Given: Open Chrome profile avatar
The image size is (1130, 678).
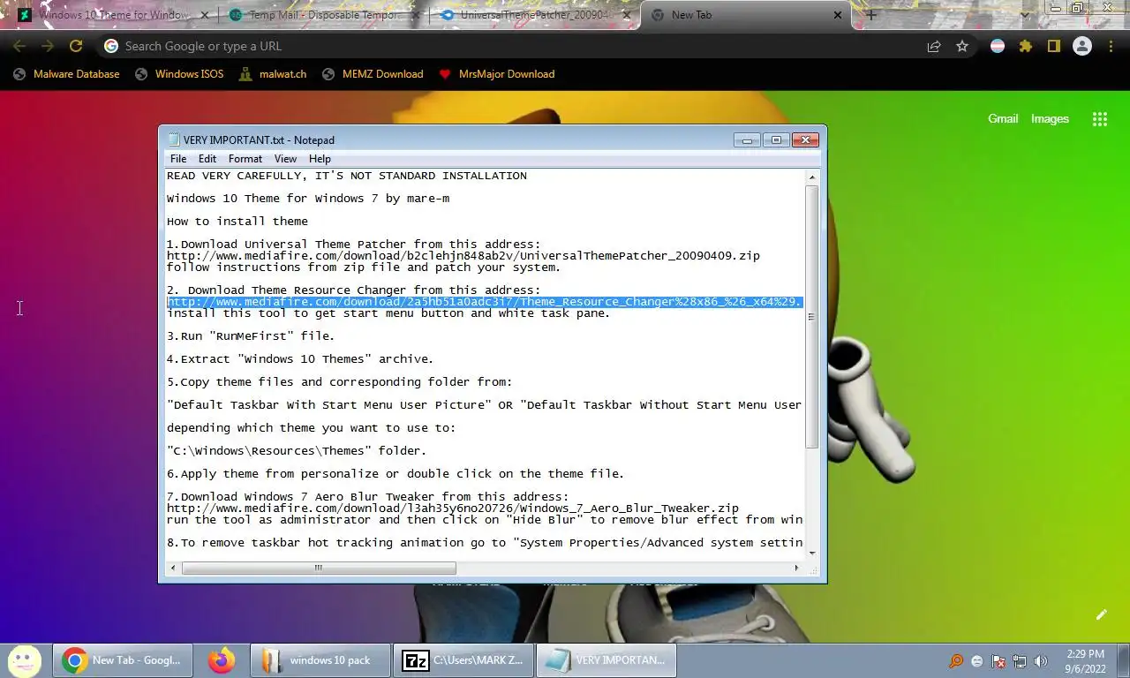Looking at the screenshot, I should coord(1082,46).
